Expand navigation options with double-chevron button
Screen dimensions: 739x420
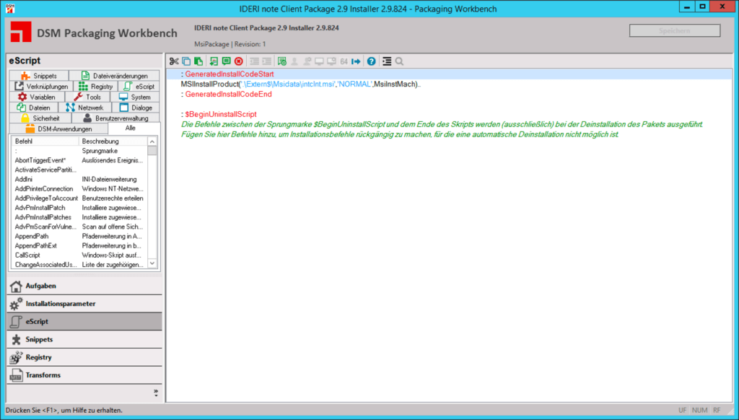tap(156, 393)
